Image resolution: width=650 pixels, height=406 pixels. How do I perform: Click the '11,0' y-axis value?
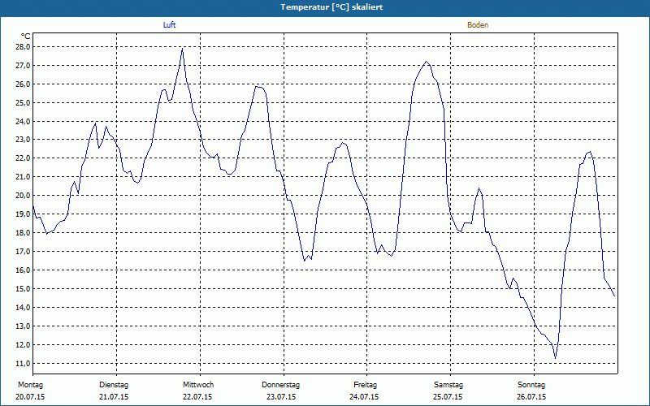pos(23,363)
